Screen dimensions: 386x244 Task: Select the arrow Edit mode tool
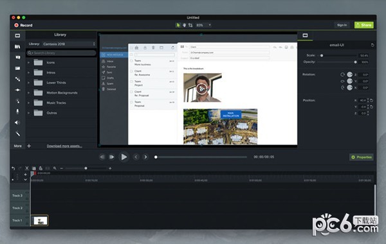(178, 25)
